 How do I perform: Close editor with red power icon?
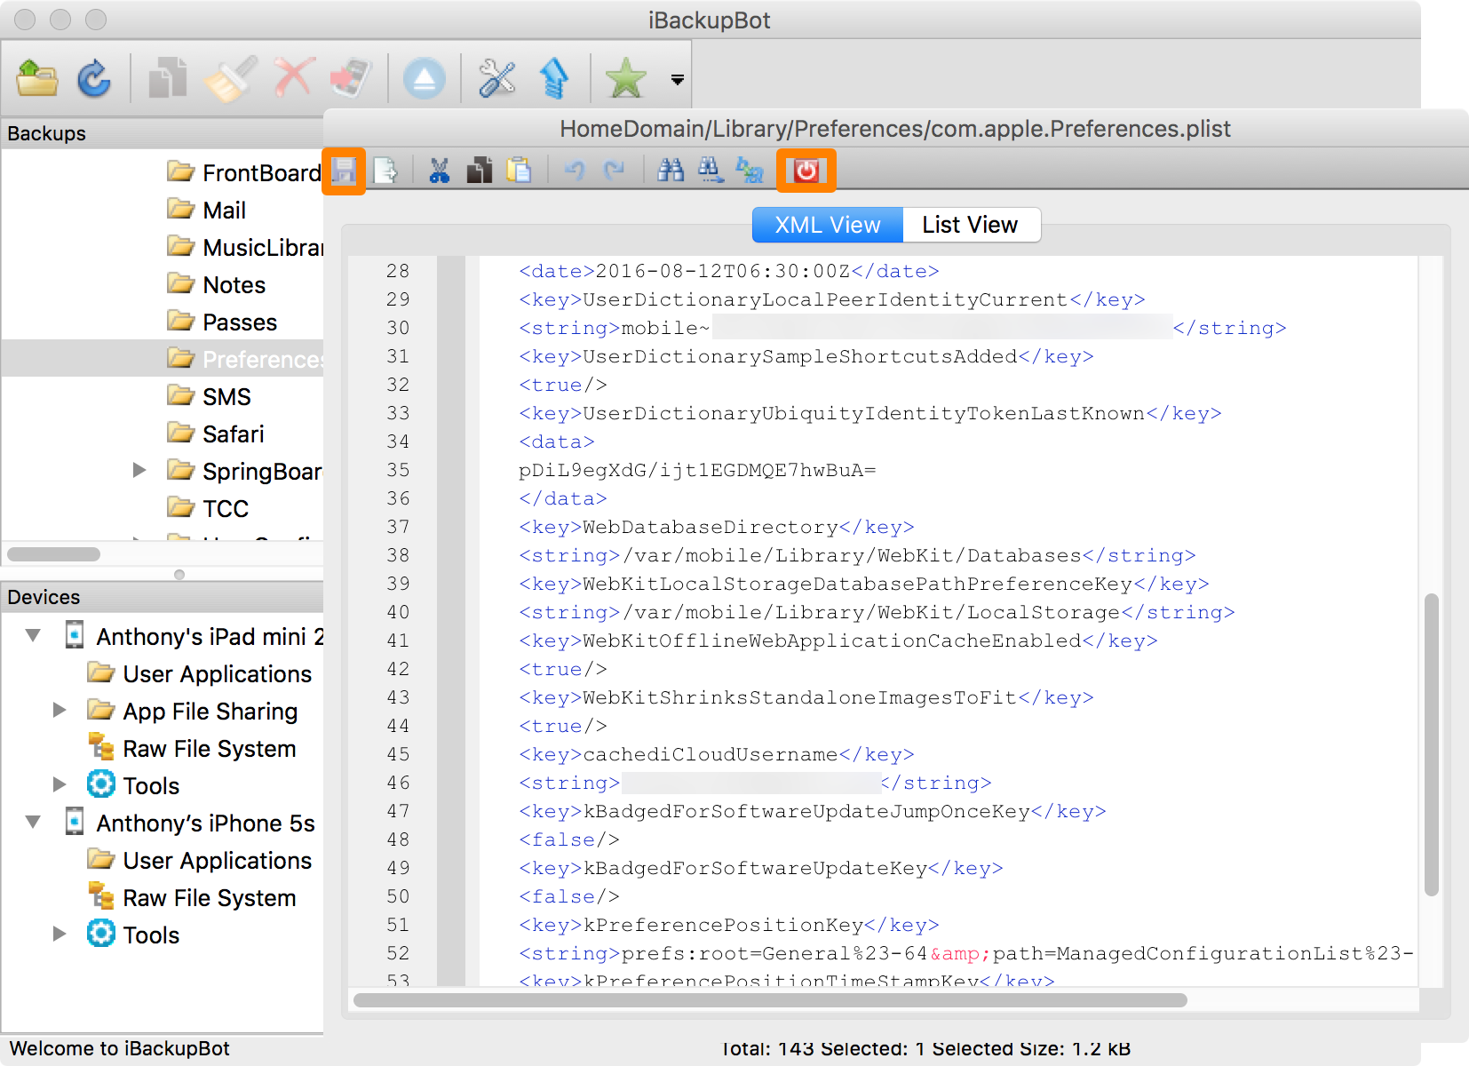[x=806, y=171]
